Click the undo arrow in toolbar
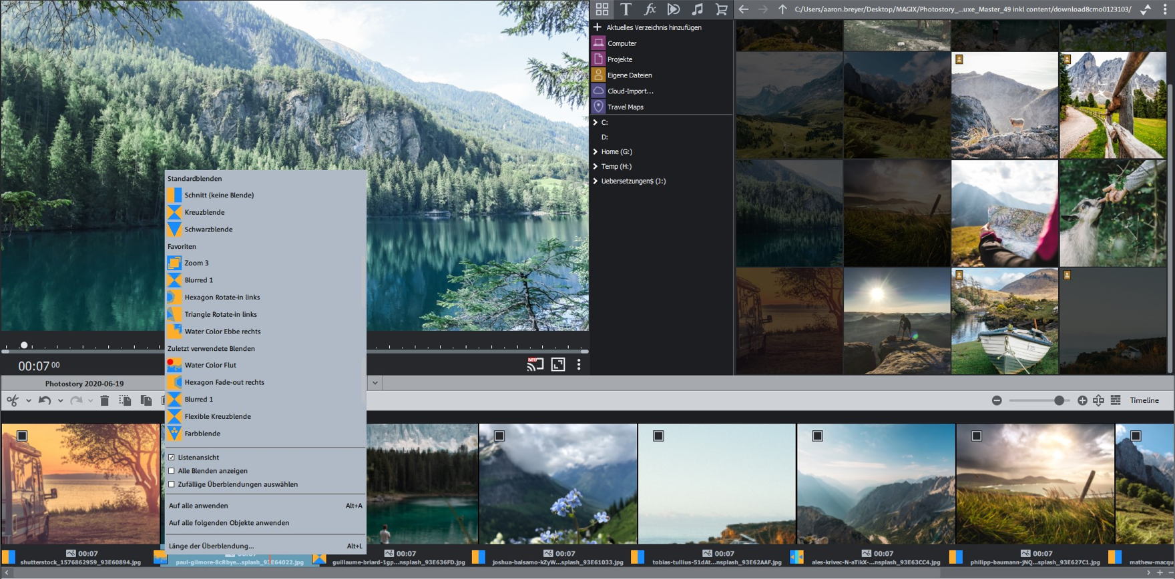1175x579 pixels. pos(45,400)
